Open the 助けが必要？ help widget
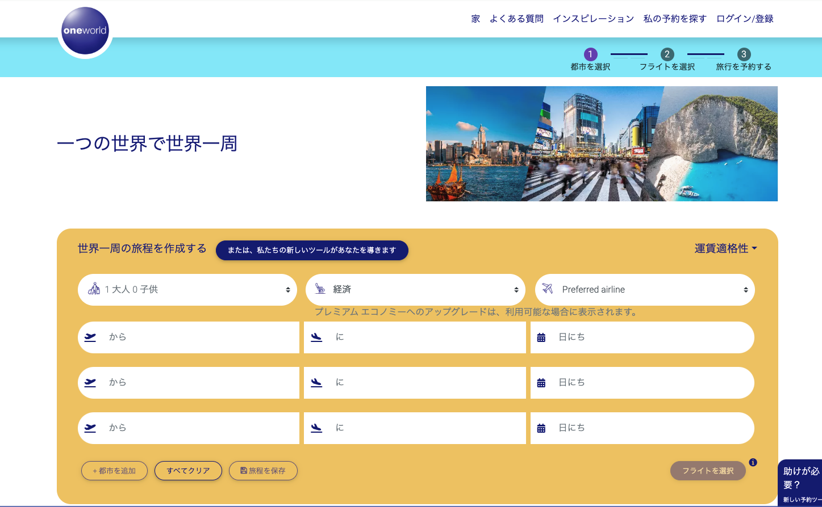 pos(800,482)
